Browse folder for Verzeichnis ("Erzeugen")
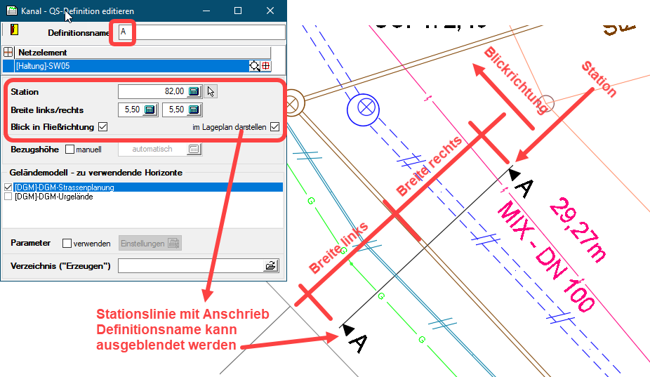 [270, 265]
